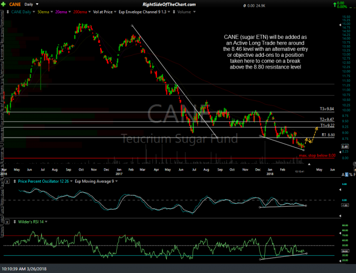Click the PPO value label -1.55
Image resolution: width=356 pixels, height=273 pixels.
coord(344,205)
